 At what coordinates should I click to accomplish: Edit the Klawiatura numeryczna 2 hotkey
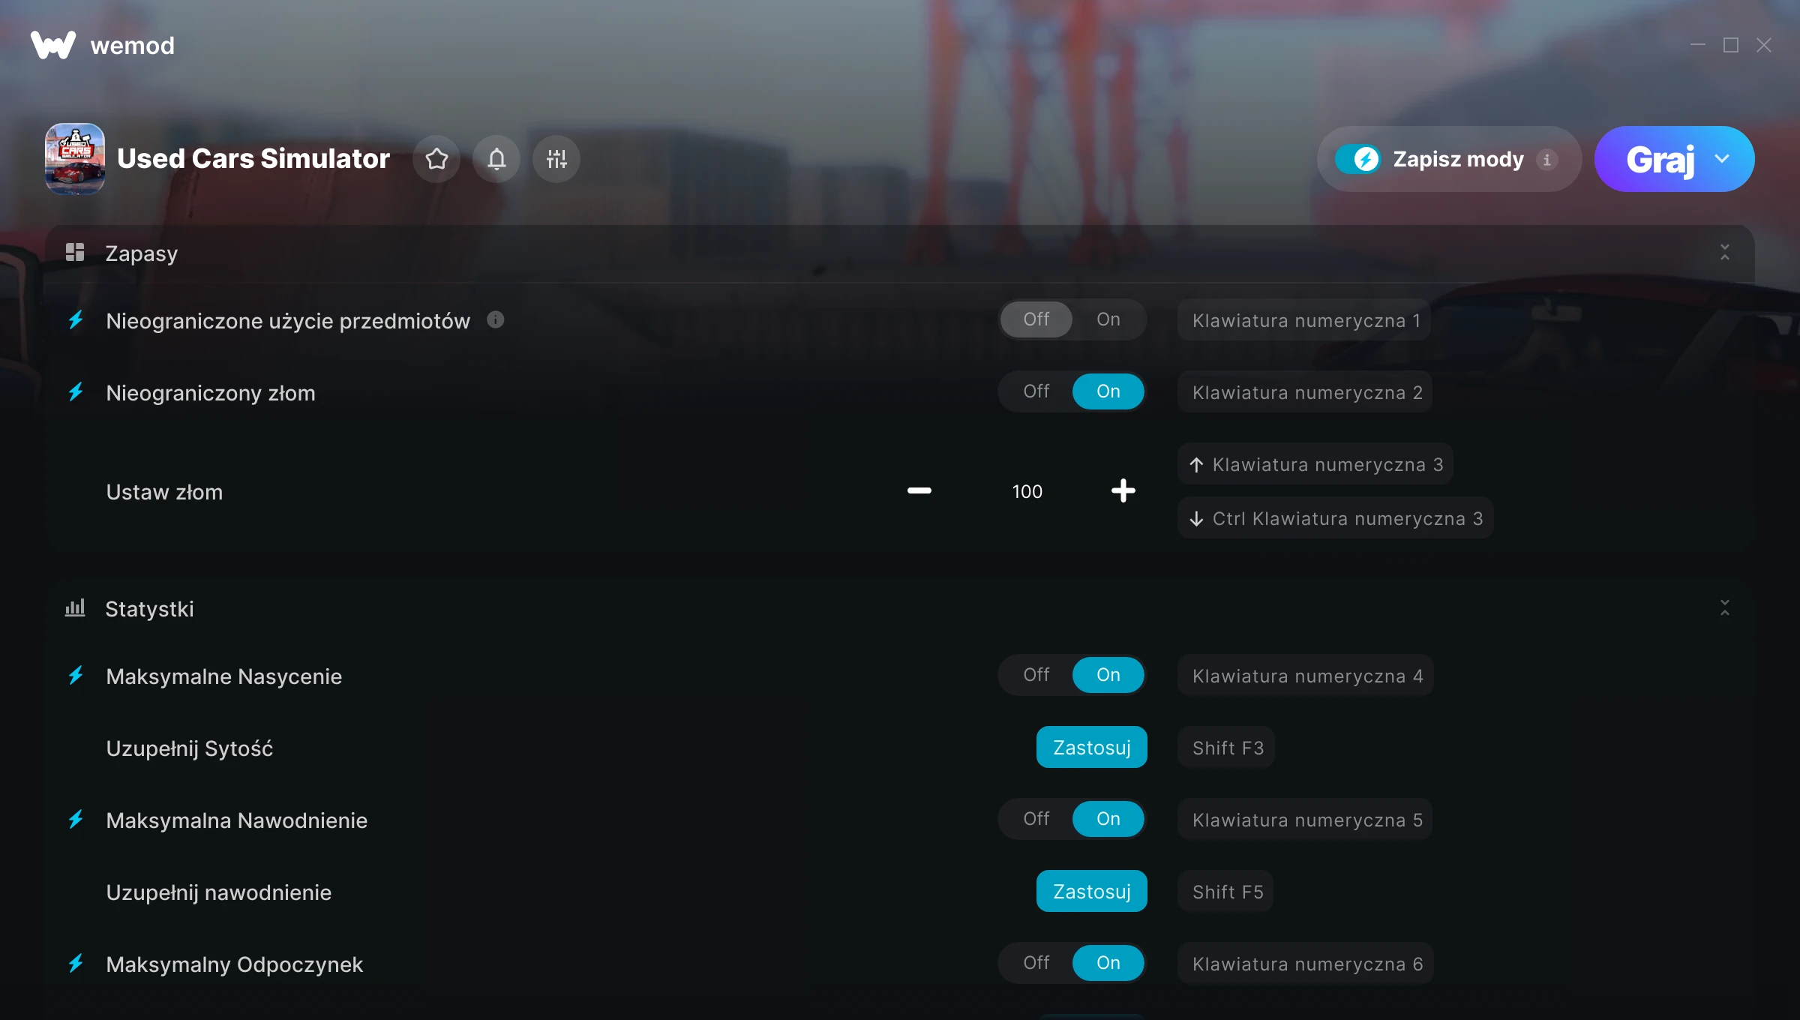pyautogui.click(x=1305, y=391)
